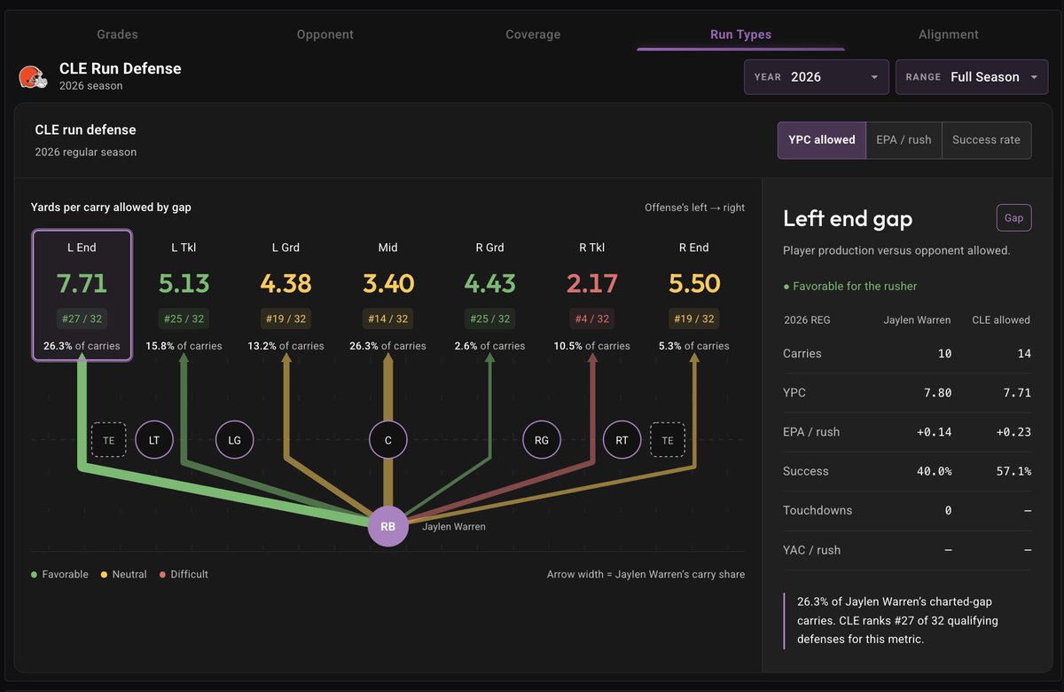Click the purple RB running back node

388,526
